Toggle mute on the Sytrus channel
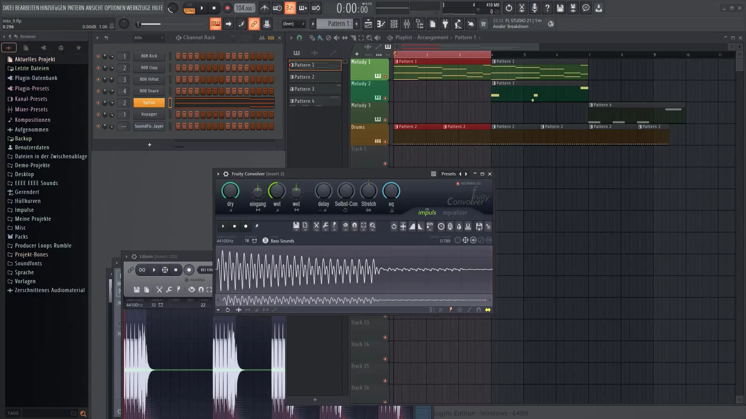The height and width of the screenshot is (419, 746). (x=98, y=102)
